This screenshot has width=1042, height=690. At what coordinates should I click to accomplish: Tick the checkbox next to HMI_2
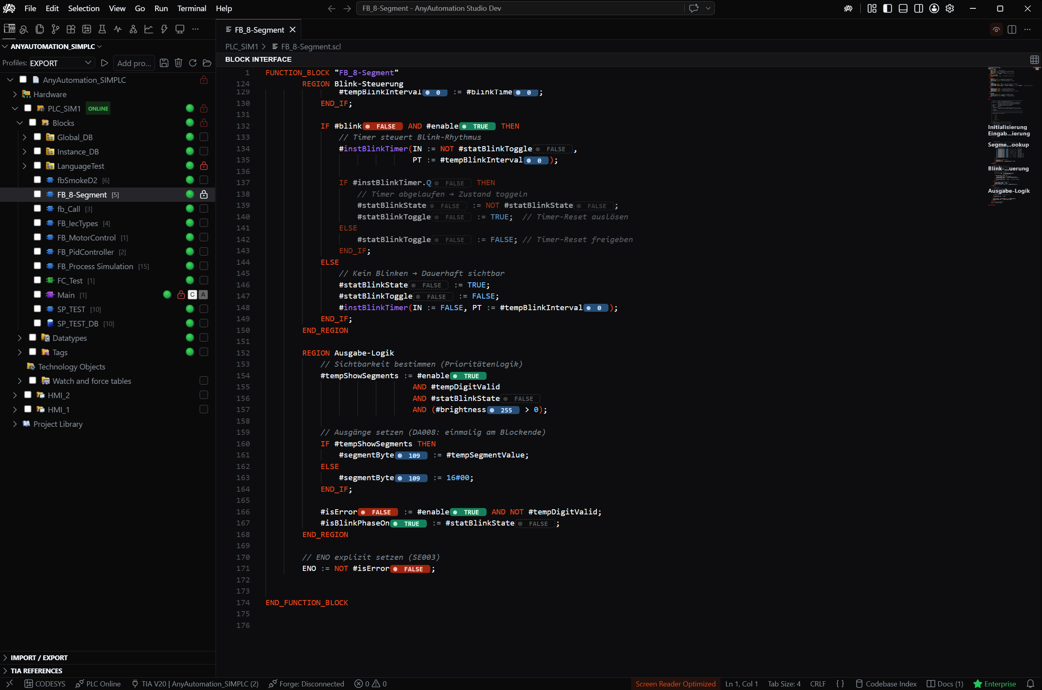pyautogui.click(x=28, y=395)
